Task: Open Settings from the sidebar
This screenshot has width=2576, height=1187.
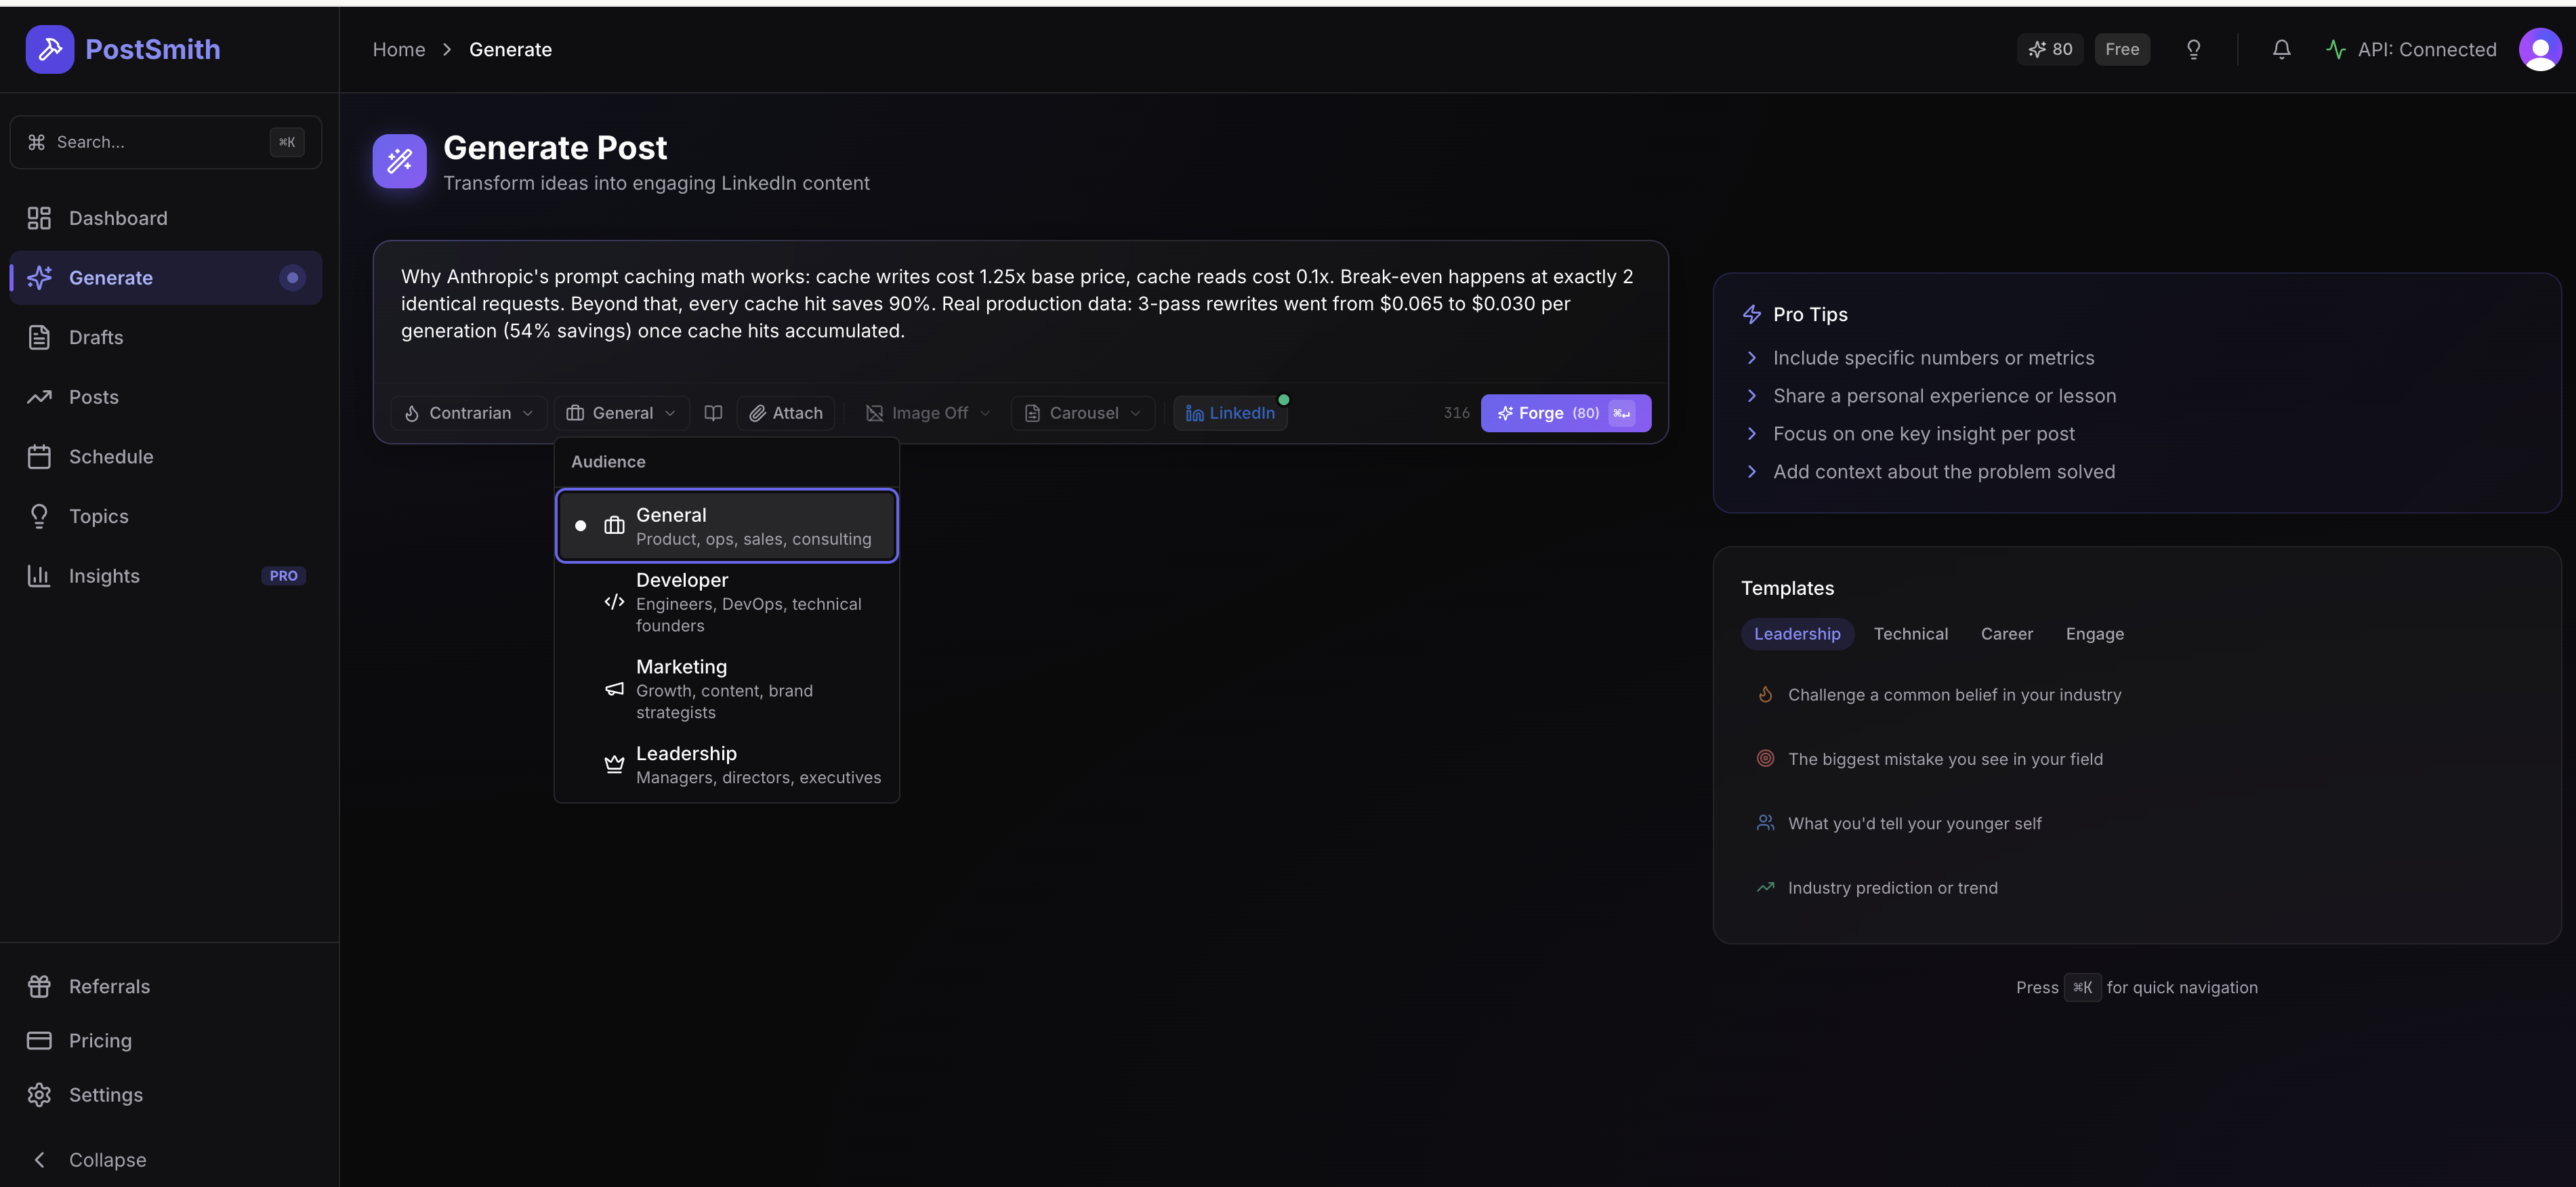Action: coord(106,1095)
